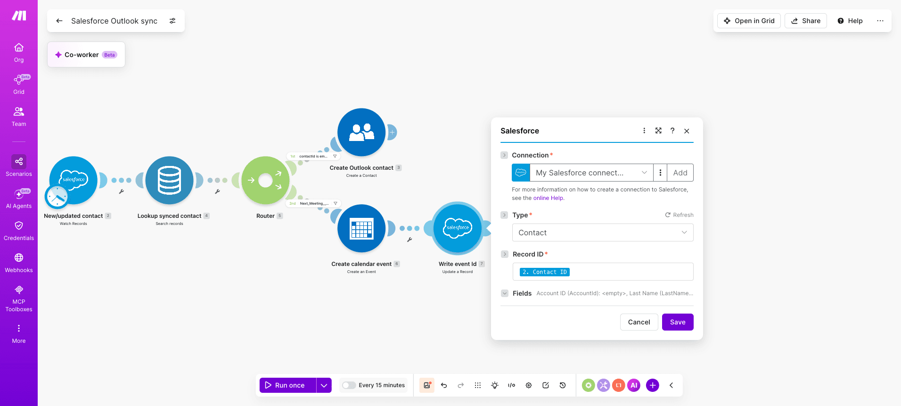
Task: Open the 2nd route Next_Meeting filter
Action: click(313, 204)
